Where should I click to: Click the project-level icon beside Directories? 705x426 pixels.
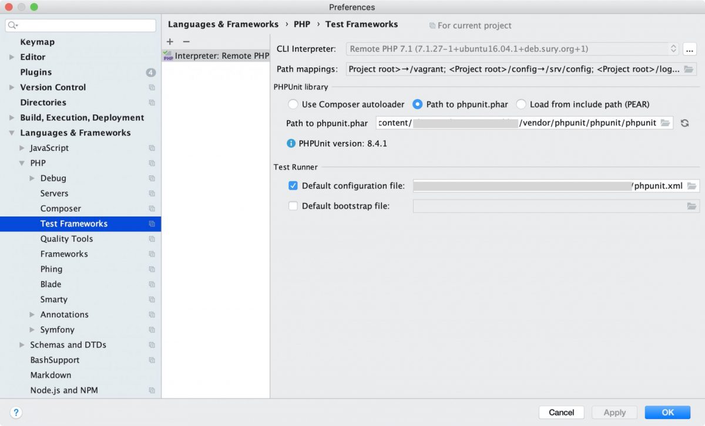pos(152,103)
